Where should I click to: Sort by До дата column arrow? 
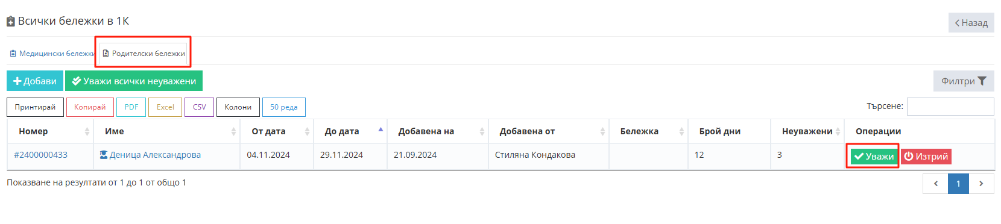[381, 129]
